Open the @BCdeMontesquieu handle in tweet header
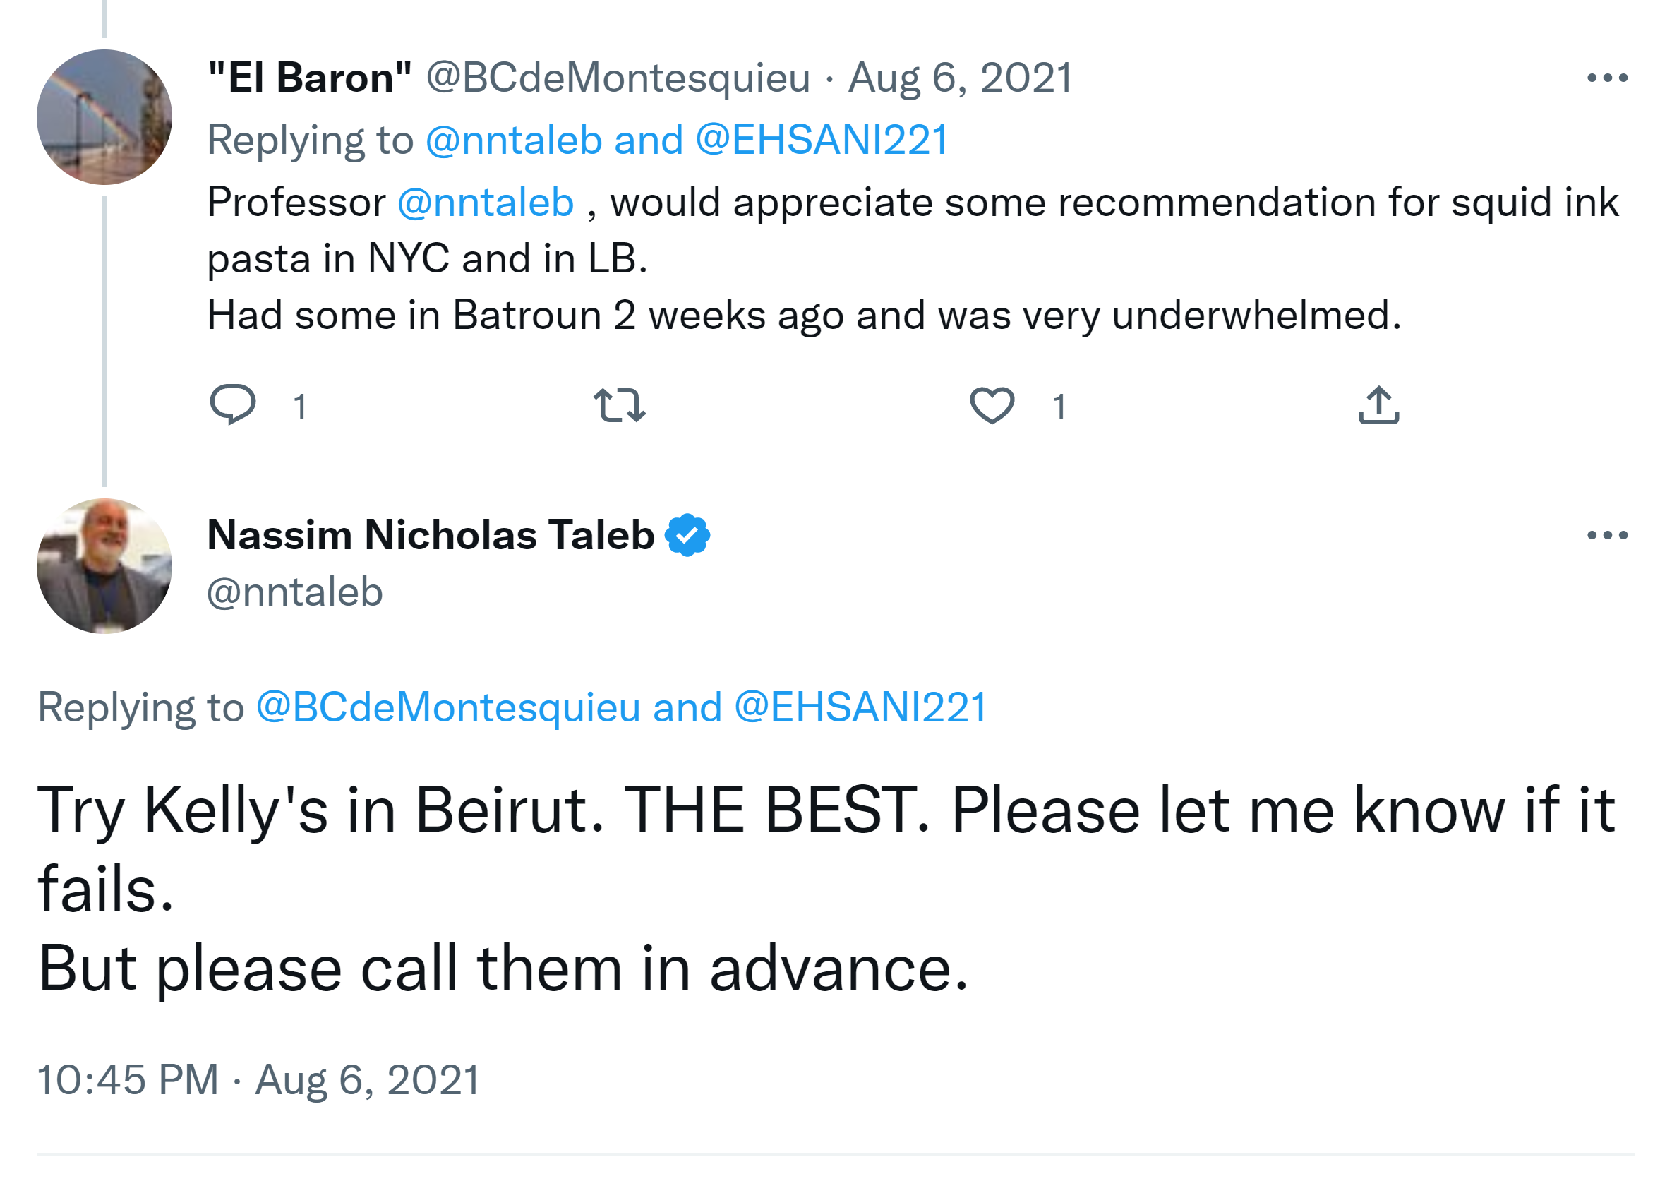The height and width of the screenshot is (1181, 1672). 618,78
